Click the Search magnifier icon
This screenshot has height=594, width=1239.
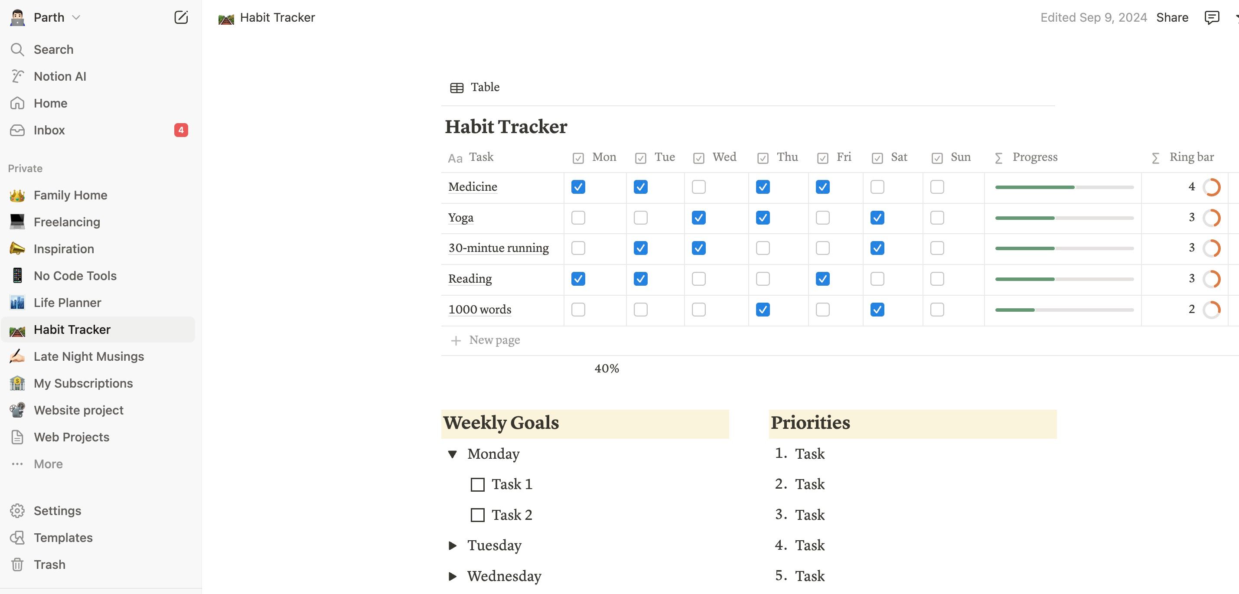pos(17,49)
